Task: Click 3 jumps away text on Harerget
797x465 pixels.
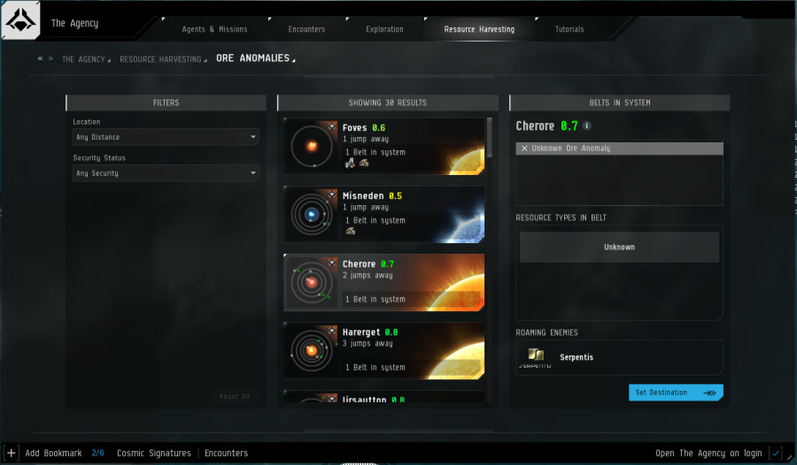Action: point(368,344)
